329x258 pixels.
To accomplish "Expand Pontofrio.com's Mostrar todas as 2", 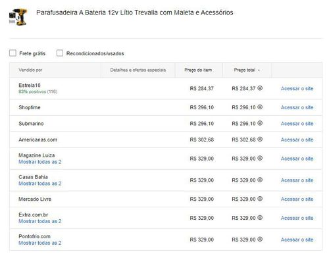I will tap(40, 243).
